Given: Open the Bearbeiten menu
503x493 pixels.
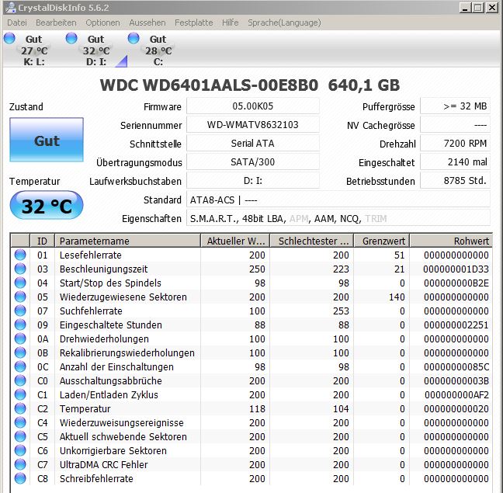Looking at the screenshot, I should 56,23.
